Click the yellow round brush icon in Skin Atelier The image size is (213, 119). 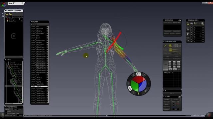click(x=170, y=46)
